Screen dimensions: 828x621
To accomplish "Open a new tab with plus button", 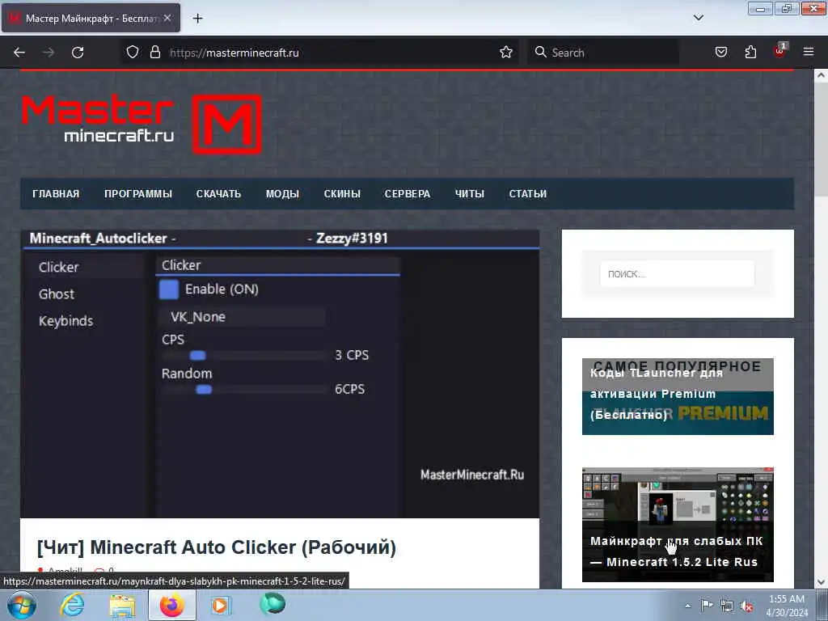I will tap(197, 19).
